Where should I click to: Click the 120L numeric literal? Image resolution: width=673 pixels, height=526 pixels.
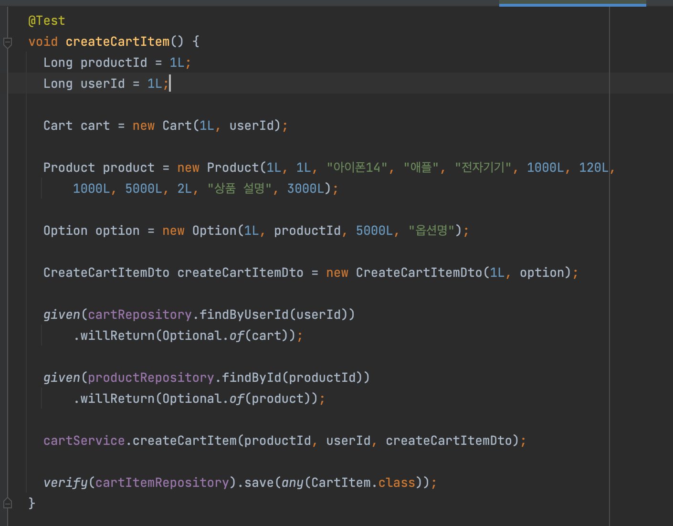click(x=594, y=168)
